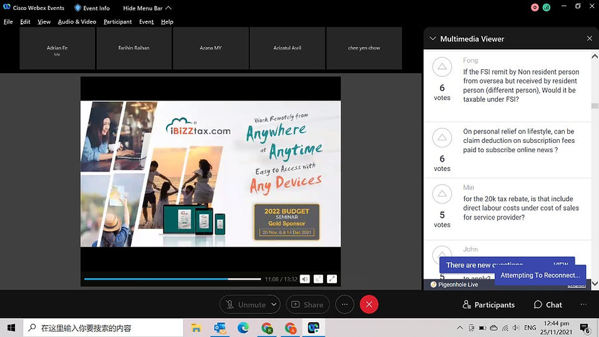Select chee yen chow participant tile
This screenshot has height=337, width=599.
tap(364, 48)
